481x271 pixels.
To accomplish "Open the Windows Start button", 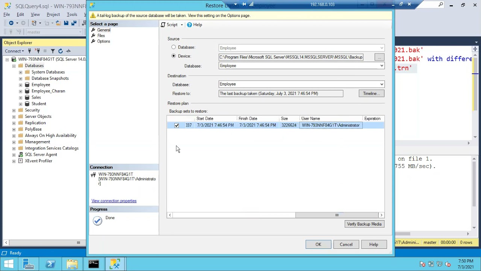I will pos(9,264).
